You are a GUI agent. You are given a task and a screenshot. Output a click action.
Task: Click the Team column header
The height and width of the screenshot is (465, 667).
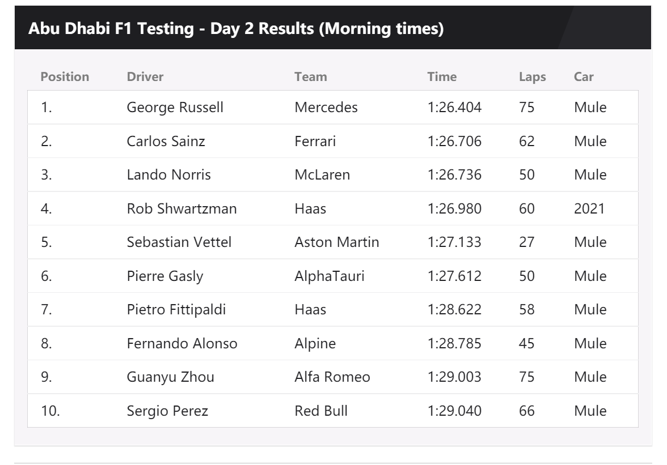310,76
